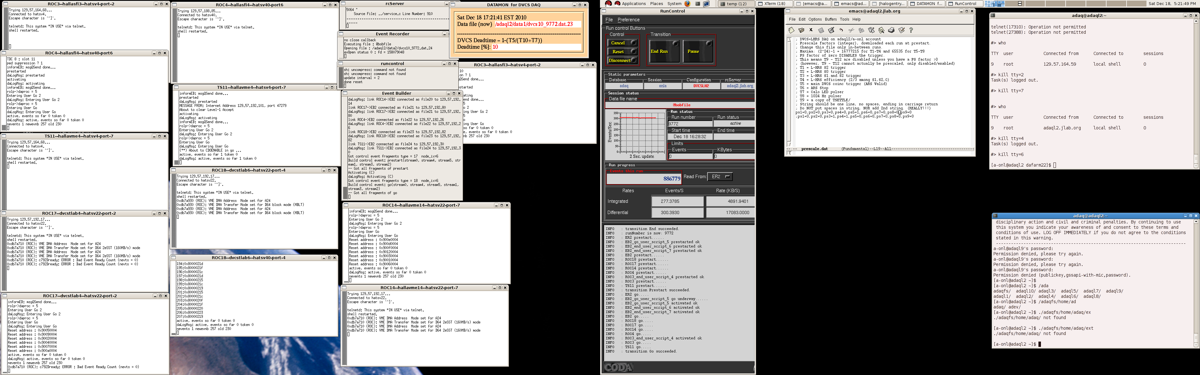Click the @bobfile data file name field
Screen dimensions: 1200x375
(x=680, y=105)
